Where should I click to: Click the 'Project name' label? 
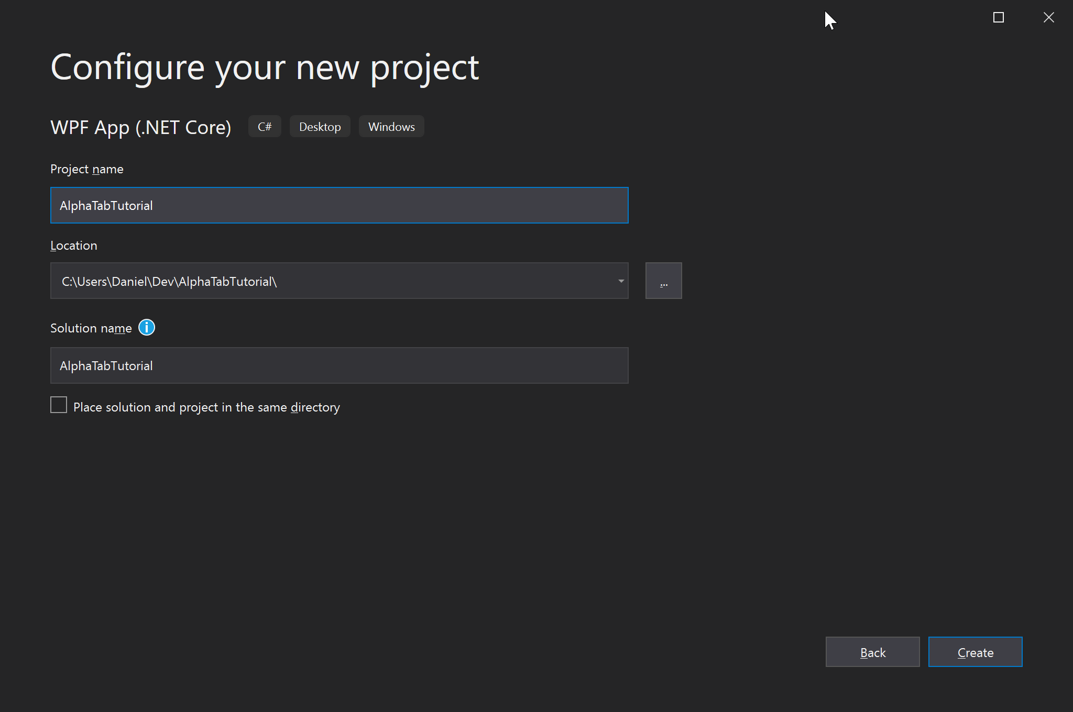pos(87,169)
